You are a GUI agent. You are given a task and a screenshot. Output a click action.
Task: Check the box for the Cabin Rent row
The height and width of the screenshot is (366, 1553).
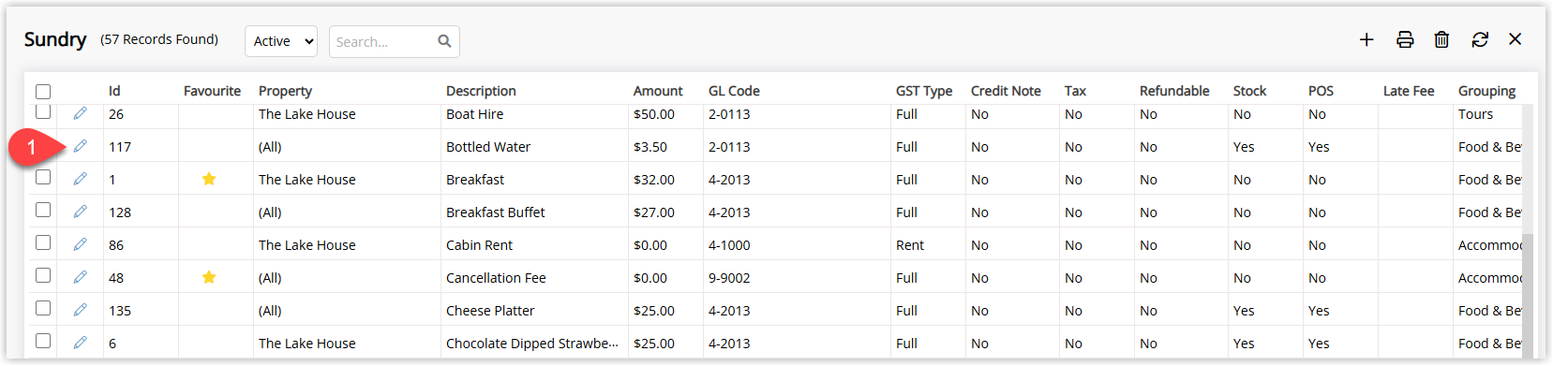pyautogui.click(x=43, y=242)
